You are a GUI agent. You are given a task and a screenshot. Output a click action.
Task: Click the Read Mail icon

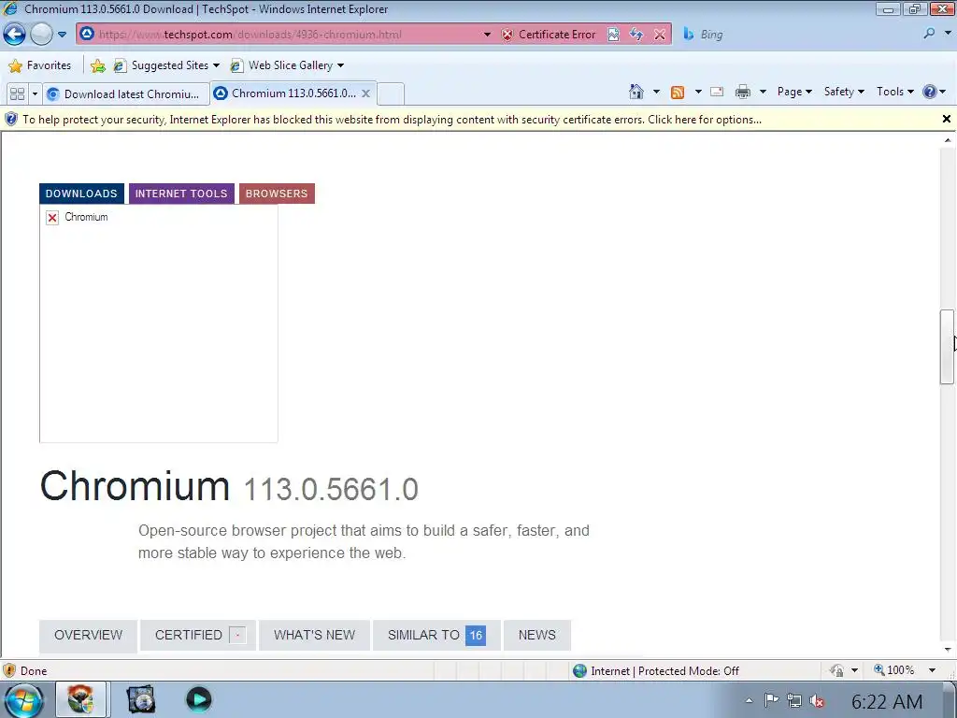coord(717,92)
